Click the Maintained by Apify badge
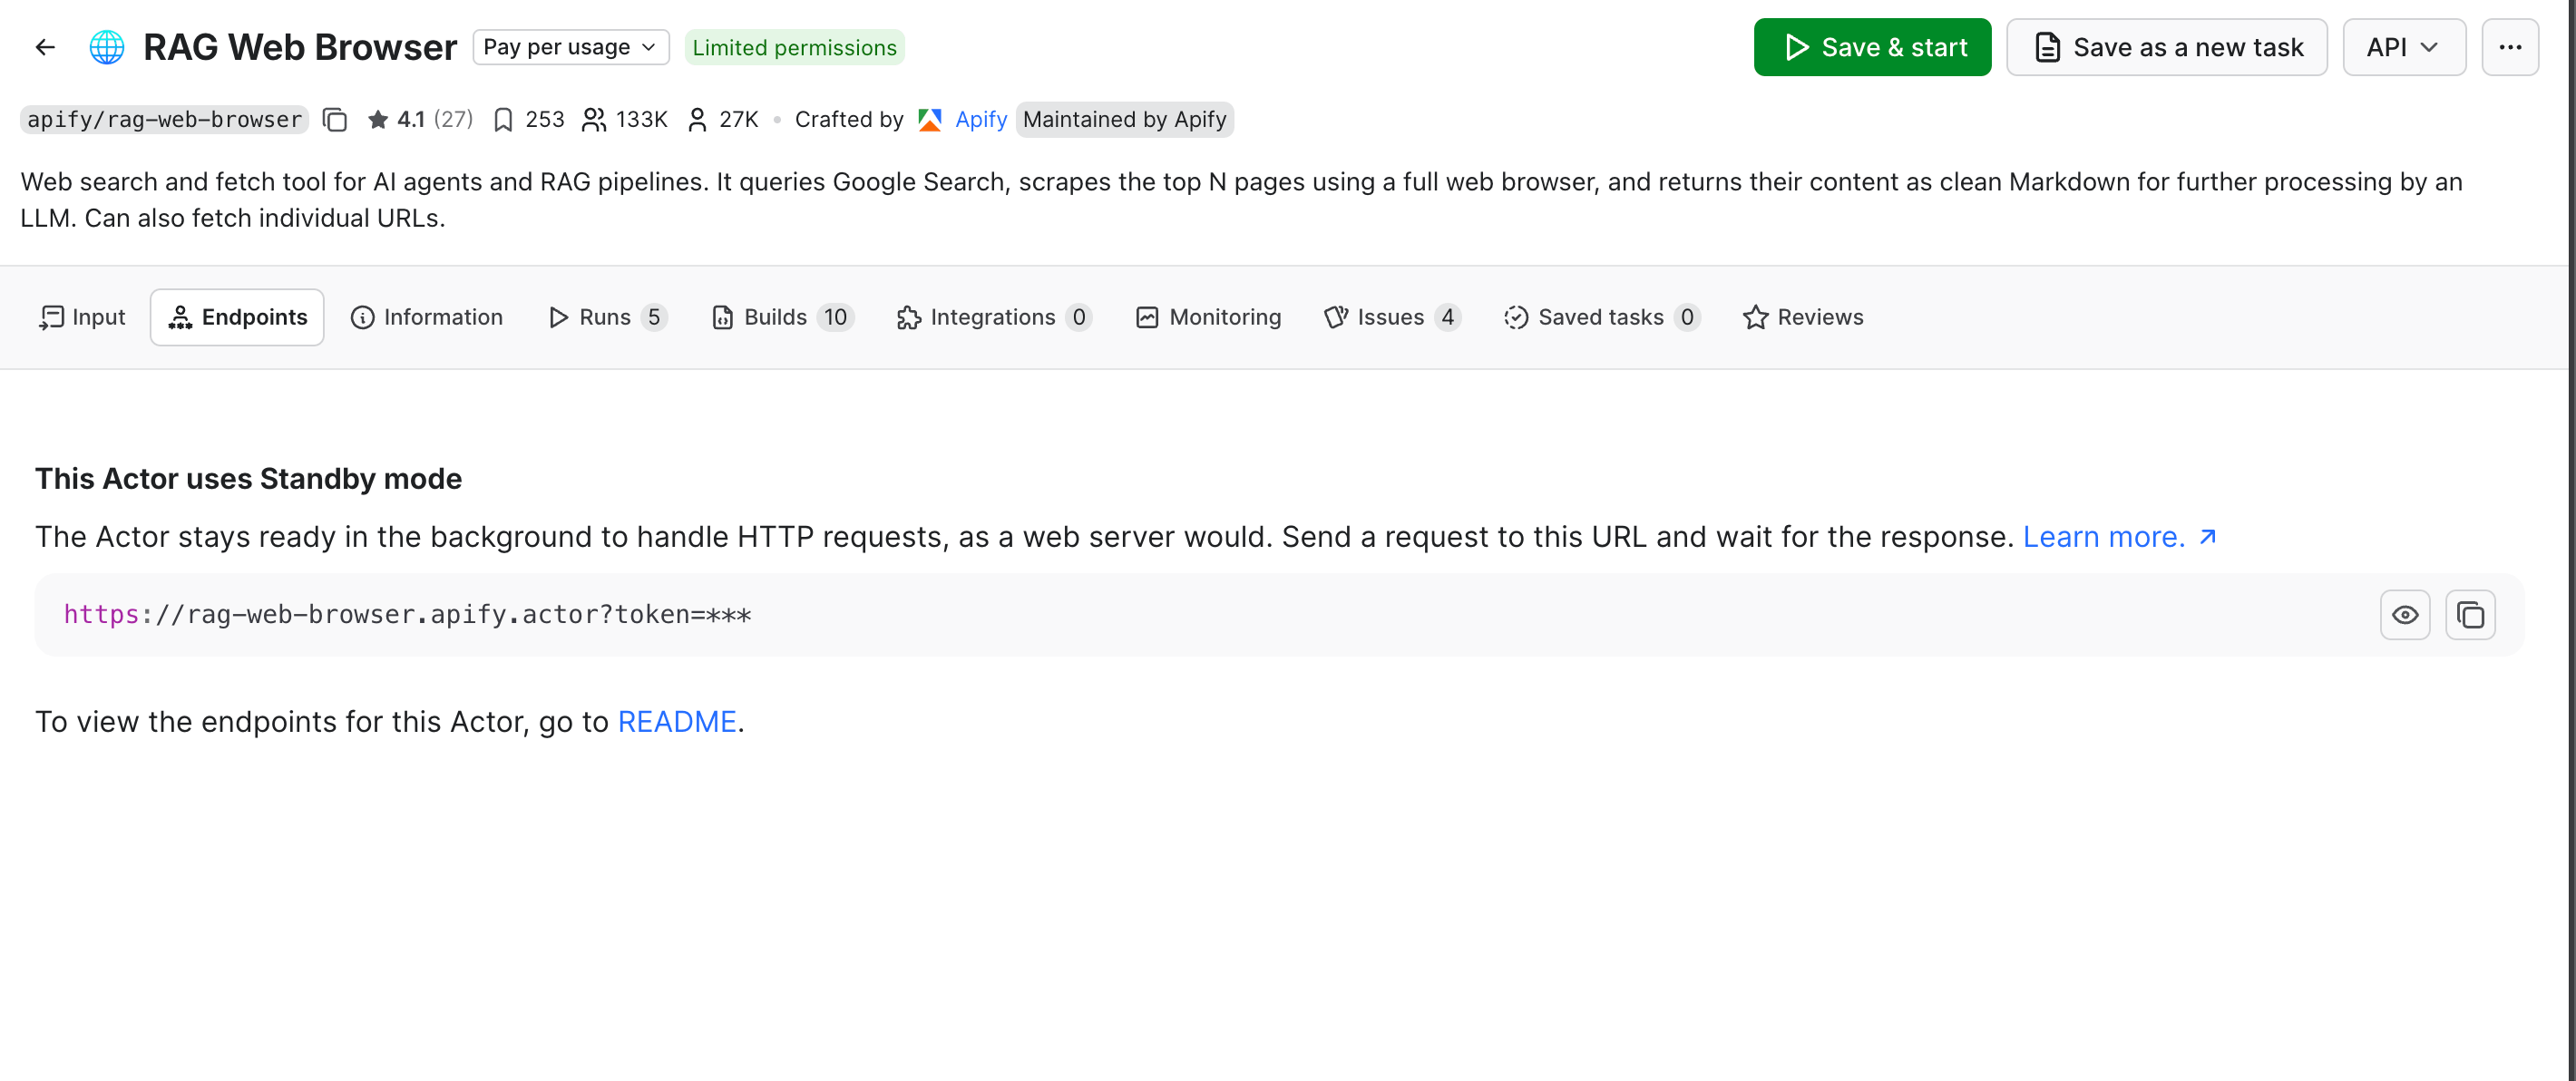The height and width of the screenshot is (1081, 2576). 1124,120
